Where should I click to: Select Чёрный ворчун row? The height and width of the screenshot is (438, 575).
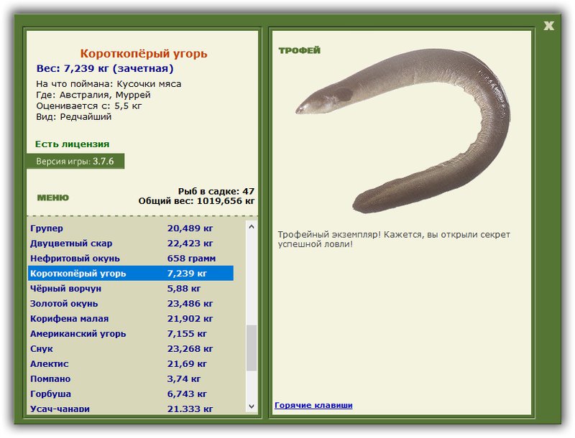pos(131,288)
